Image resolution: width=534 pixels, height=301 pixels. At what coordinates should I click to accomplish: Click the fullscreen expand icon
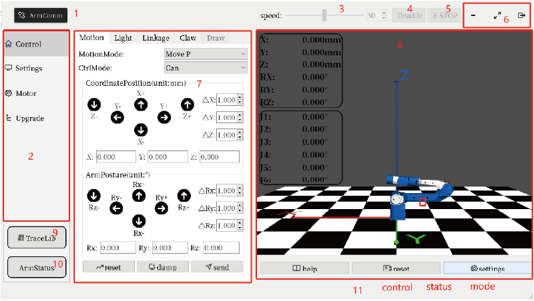tap(497, 15)
